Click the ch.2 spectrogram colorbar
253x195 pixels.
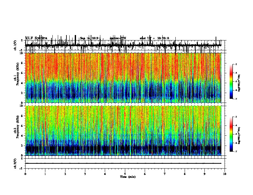231,134
